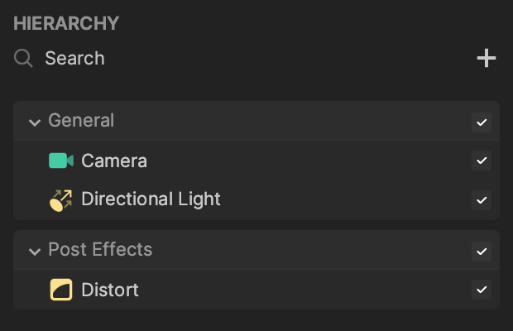Image resolution: width=513 pixels, height=331 pixels.
Task: Click the General group label
Action: (81, 120)
